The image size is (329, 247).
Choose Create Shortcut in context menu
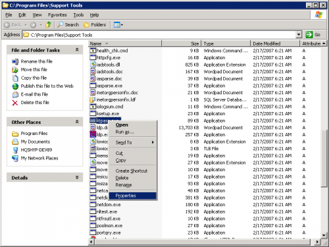[x=133, y=171]
